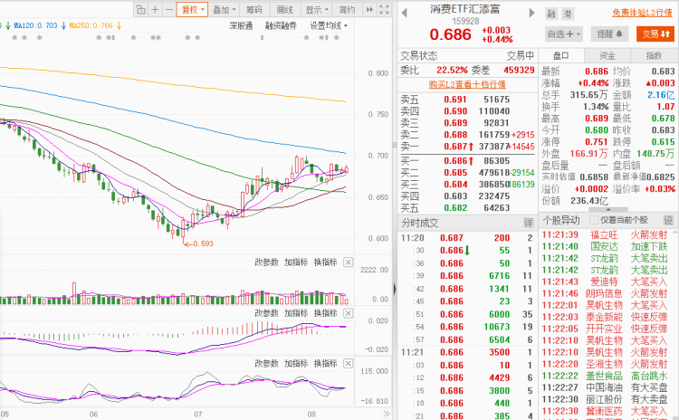Click the fullscreen expand icon
This screenshot has height=420, width=679.
(384, 10)
